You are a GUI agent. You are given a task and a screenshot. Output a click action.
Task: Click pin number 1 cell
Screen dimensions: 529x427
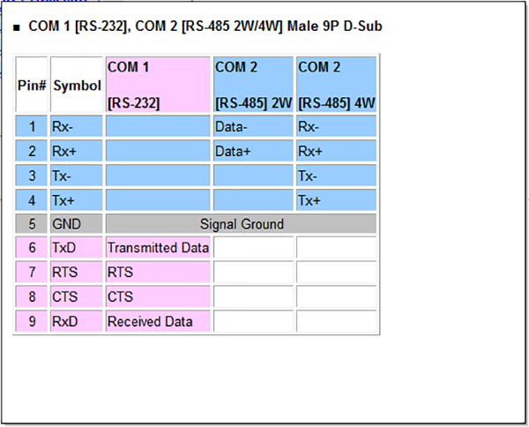click(x=32, y=126)
